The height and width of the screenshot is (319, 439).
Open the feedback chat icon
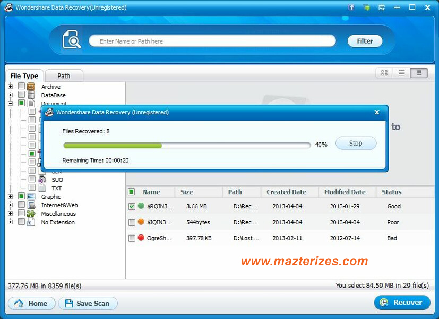pyautogui.click(x=366, y=7)
